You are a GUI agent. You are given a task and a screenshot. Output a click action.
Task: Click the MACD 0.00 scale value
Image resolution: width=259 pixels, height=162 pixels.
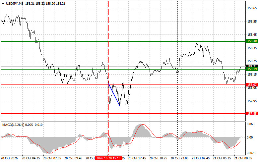pos(250,137)
